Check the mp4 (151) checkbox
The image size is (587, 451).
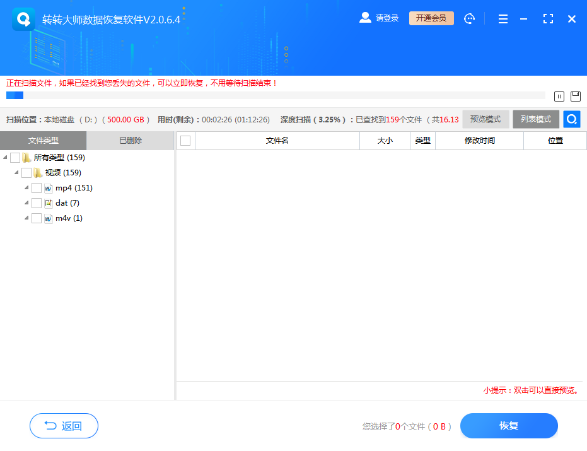coord(37,188)
